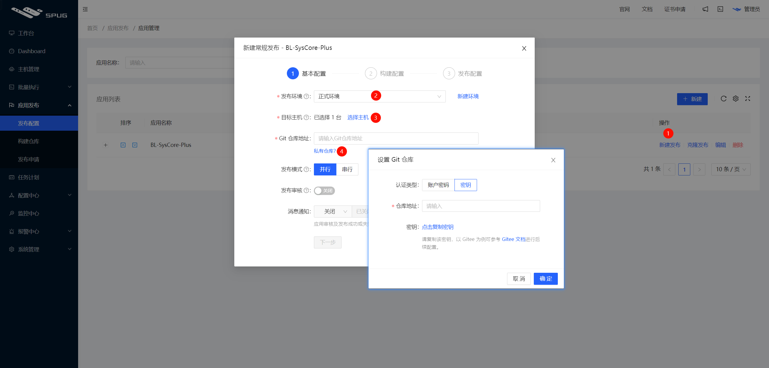The width and height of the screenshot is (769, 368).
Task: Click the sidebar collapse menu icon
Action: 85,9
